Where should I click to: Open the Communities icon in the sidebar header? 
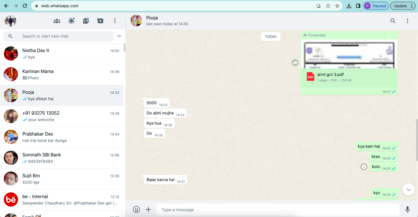coord(57,21)
